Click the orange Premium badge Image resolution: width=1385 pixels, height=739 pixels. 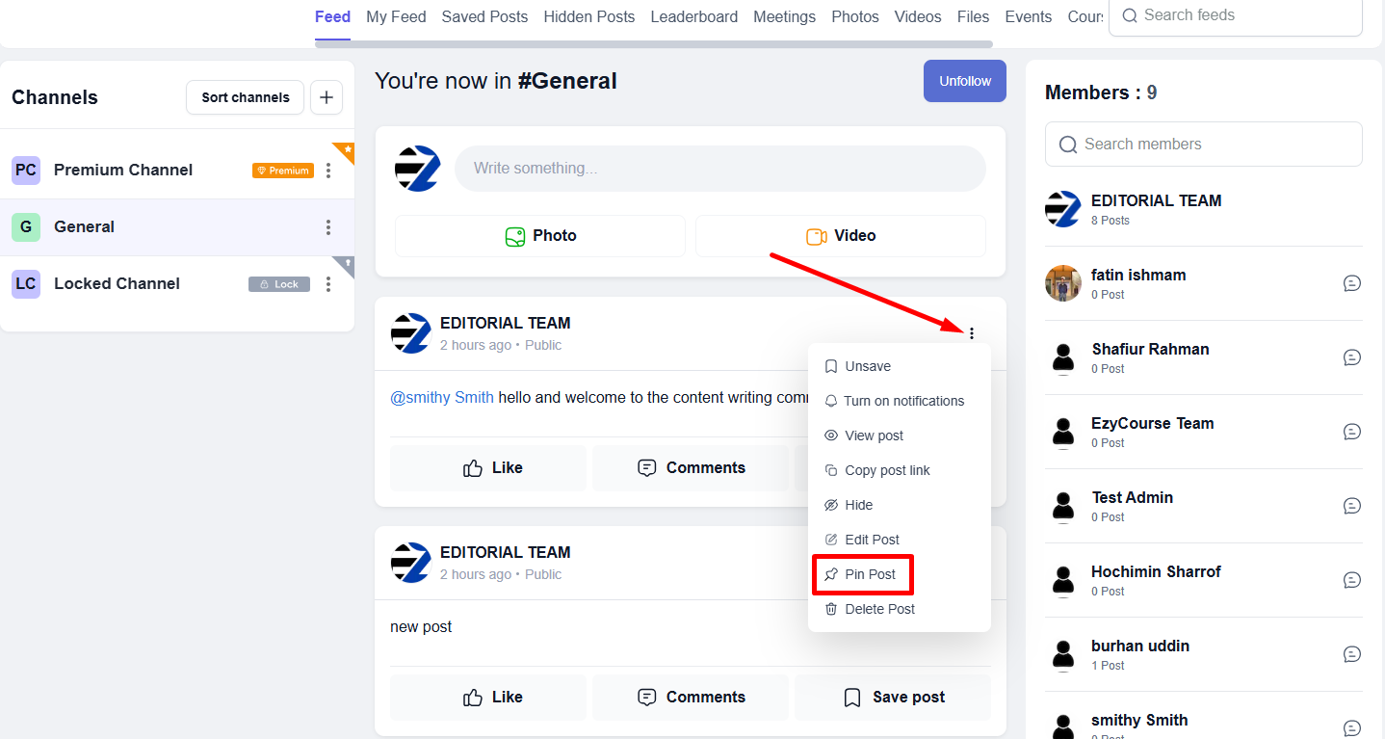[x=283, y=171]
